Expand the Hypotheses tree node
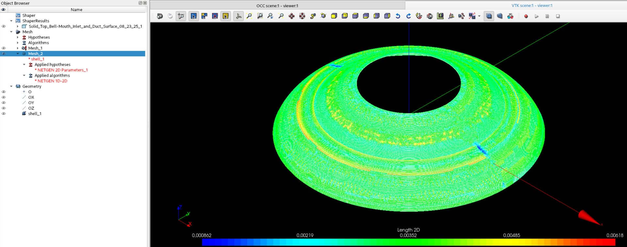The width and height of the screenshot is (627, 247). (18, 37)
